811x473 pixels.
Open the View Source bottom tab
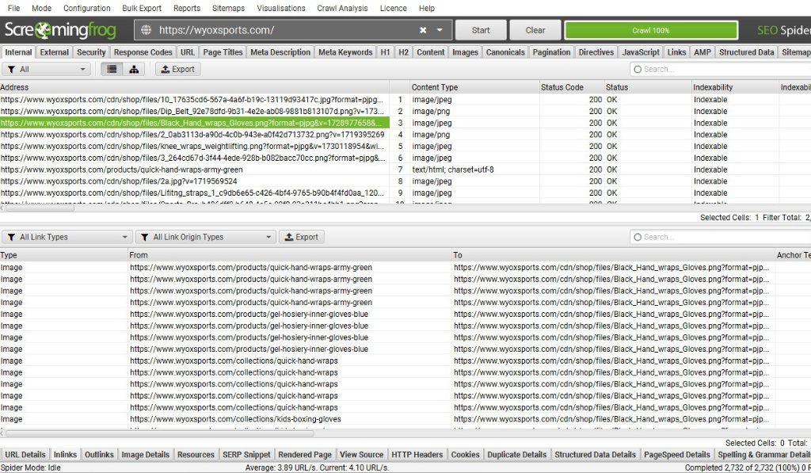[361, 454]
